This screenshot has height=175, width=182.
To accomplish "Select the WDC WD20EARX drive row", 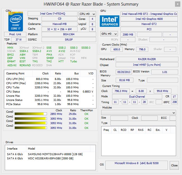I will [50, 158].
